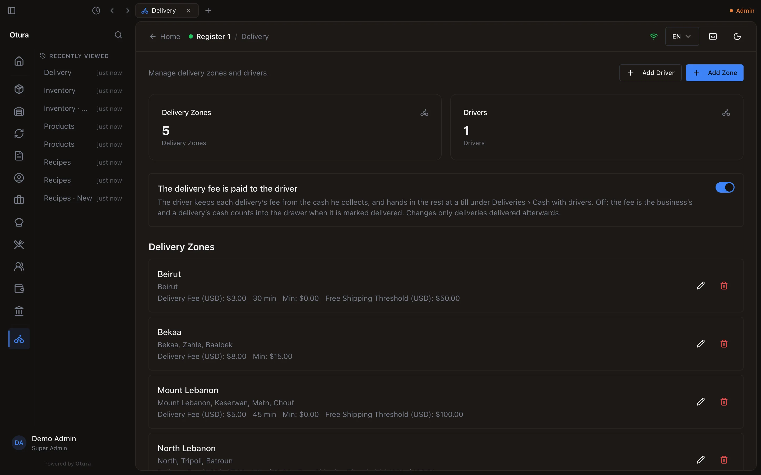761x475 pixels.
Task: Open the document icon in the sidebar
Action: pos(19,156)
